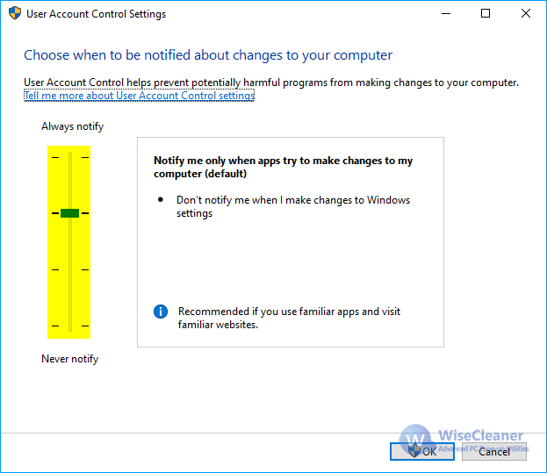
Task: Click the heading 'Choose when to be notified'
Action: tap(208, 55)
